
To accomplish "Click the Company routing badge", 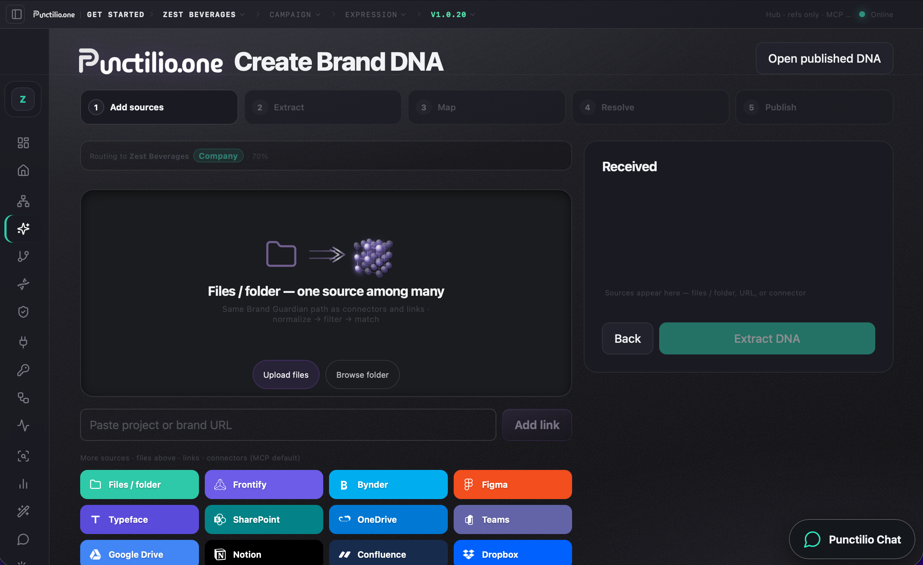I will point(218,156).
